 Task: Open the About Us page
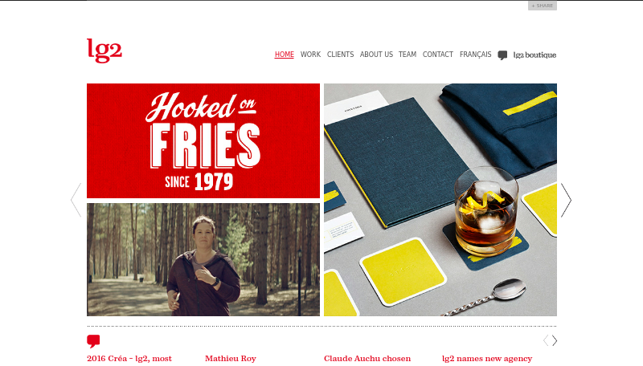(x=376, y=55)
